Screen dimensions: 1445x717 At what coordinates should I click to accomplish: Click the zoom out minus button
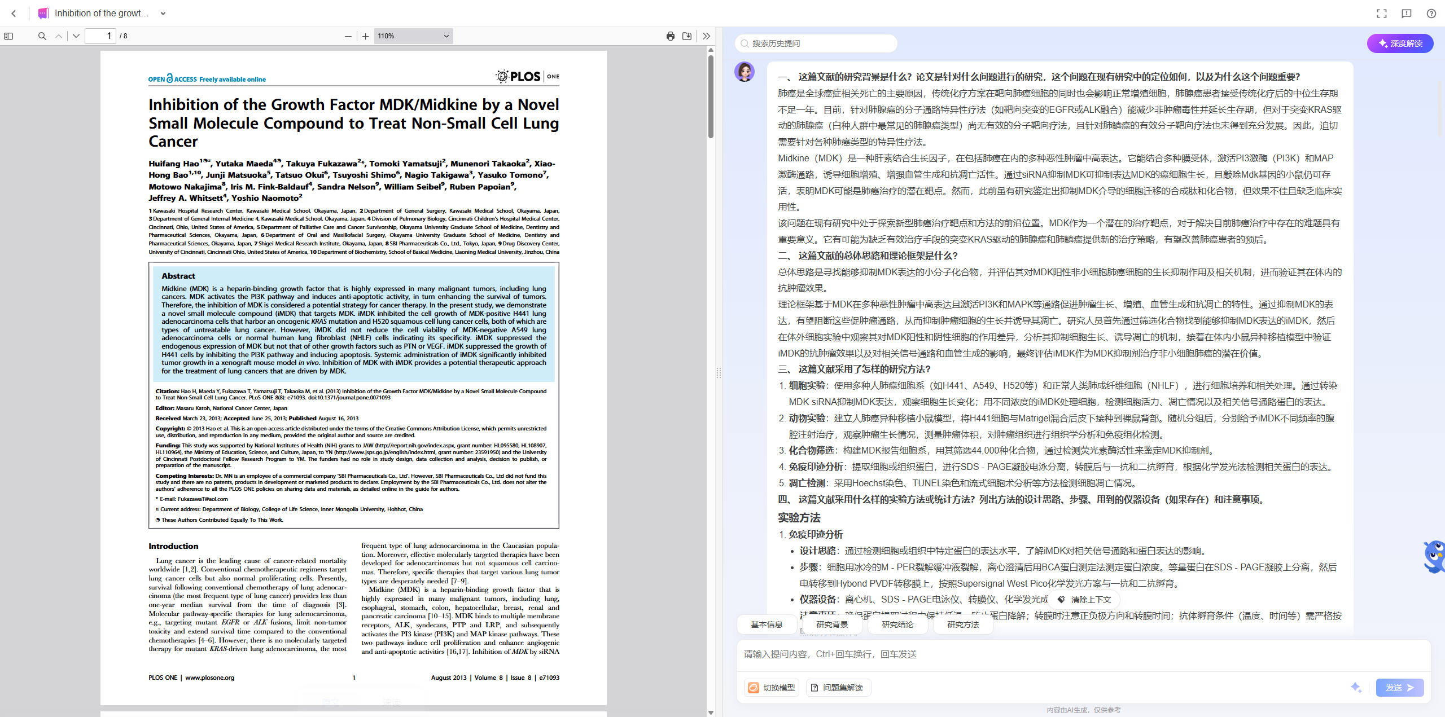(348, 36)
